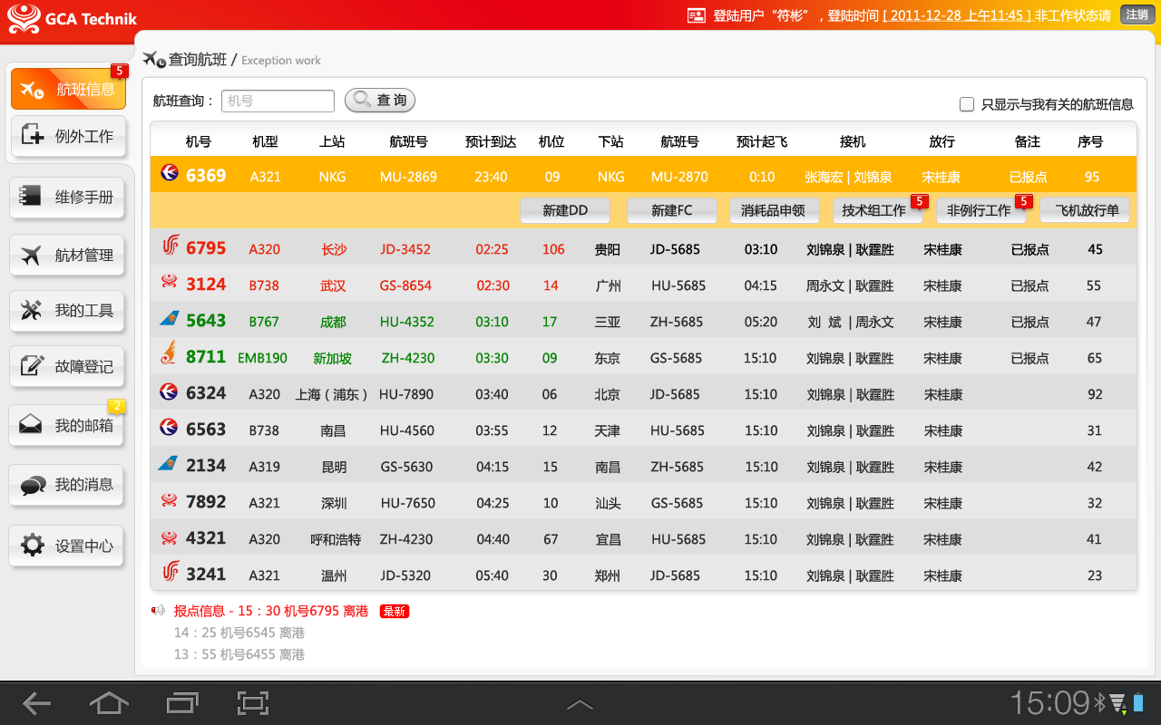Click the airplane icon beside 航材管理
Viewport: 1161px width, 725px height.
pyautogui.click(x=31, y=256)
